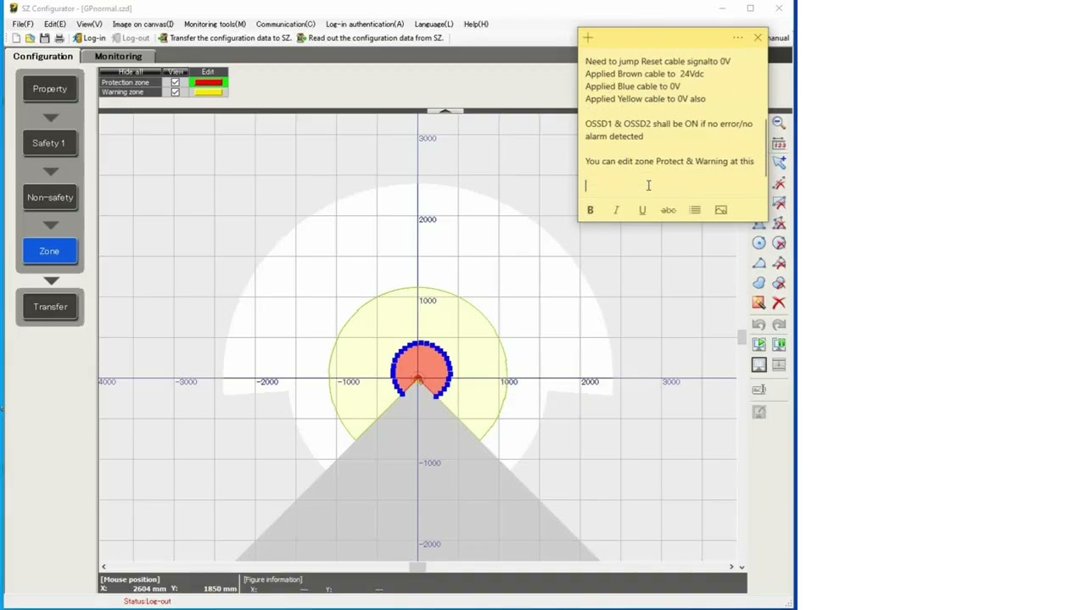Go to the Safety 1 step
The width and height of the screenshot is (1086, 610).
[x=50, y=143]
